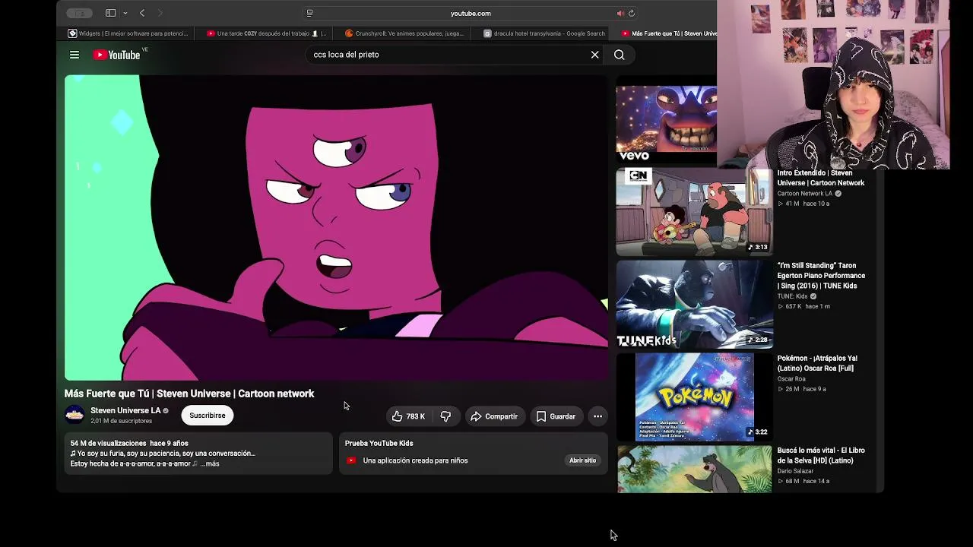
Task: Open 'Intro Extendido | Steven Universe' title
Action: [x=821, y=178]
